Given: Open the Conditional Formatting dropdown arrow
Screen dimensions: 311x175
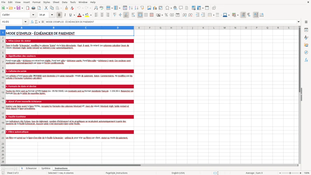Looking at the screenshot, I should tap(238, 15).
